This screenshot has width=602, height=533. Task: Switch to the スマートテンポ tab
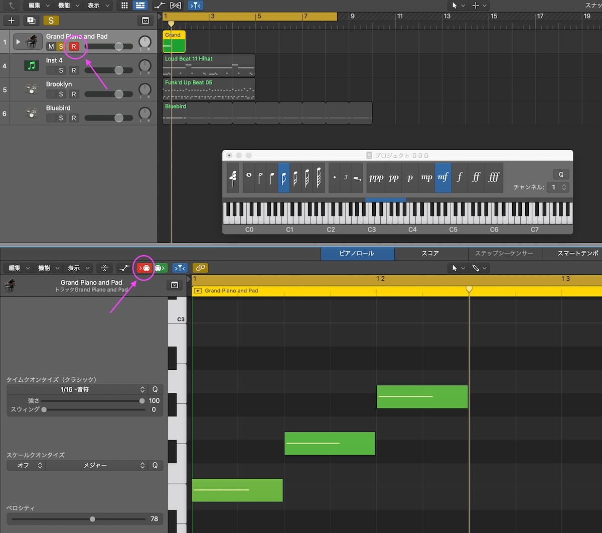click(x=572, y=254)
